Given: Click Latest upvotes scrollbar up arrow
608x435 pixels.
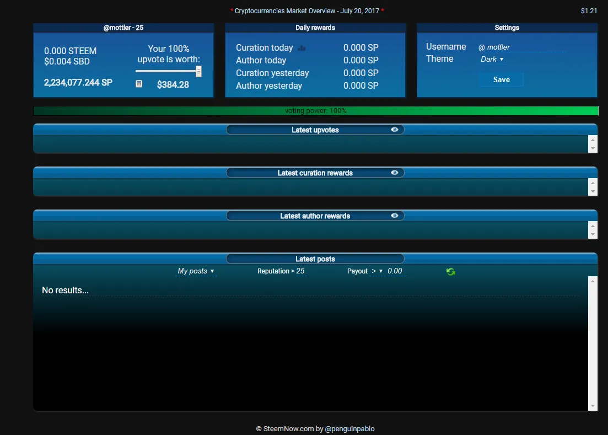Looking at the screenshot, I should tap(593, 139).
